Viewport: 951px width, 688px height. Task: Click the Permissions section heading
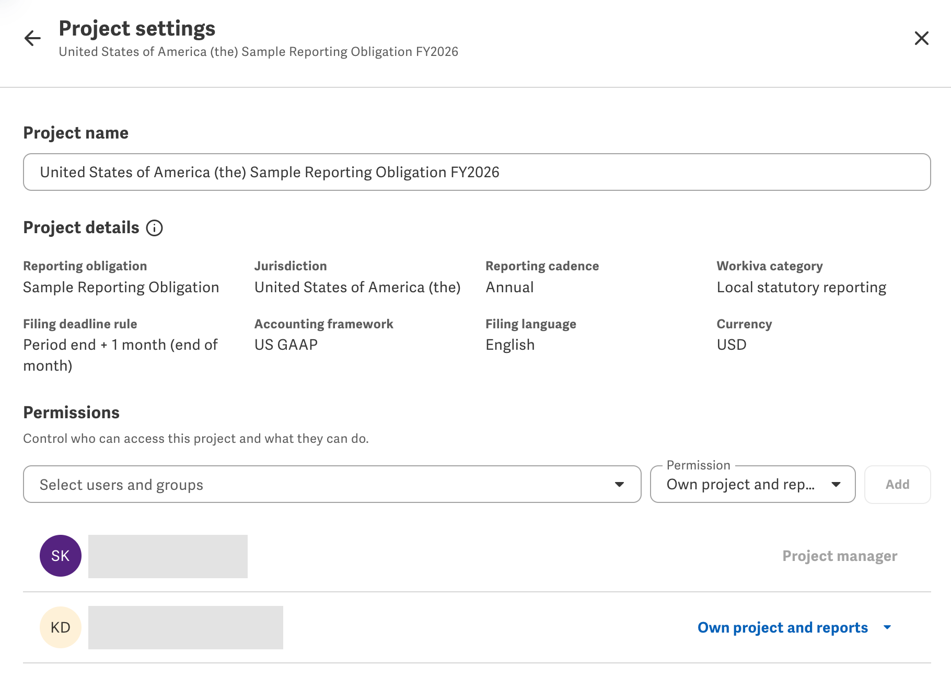[72, 412]
